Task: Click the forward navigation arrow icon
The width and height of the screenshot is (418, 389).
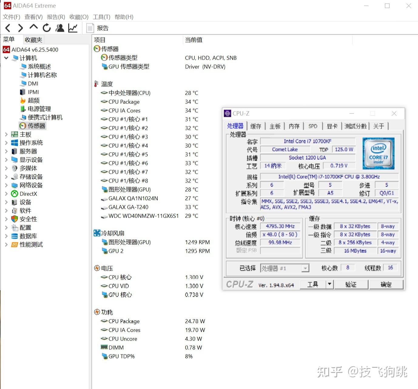Action: pos(20,28)
